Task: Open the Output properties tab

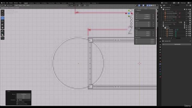Action: pos(160,47)
